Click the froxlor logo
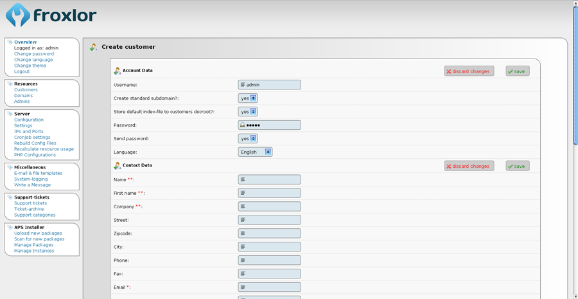The width and height of the screenshot is (578, 299). pyautogui.click(x=51, y=15)
